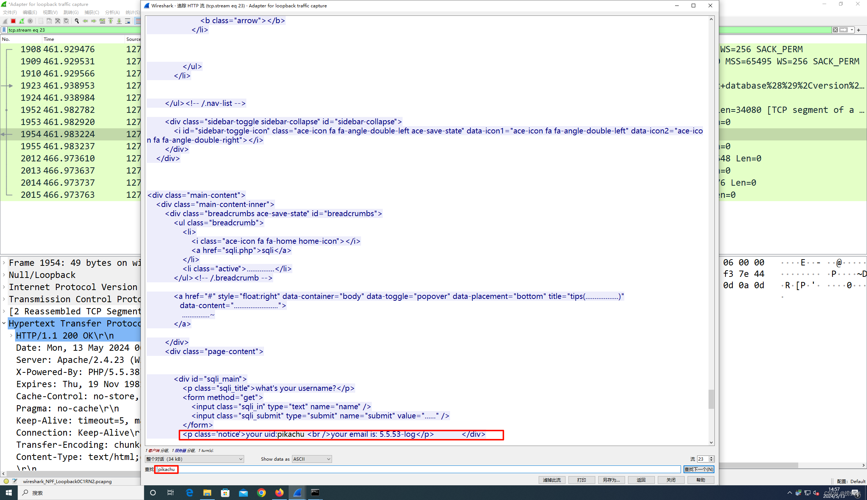
Task: Open the terminal window from taskbar
Action: pyautogui.click(x=315, y=493)
